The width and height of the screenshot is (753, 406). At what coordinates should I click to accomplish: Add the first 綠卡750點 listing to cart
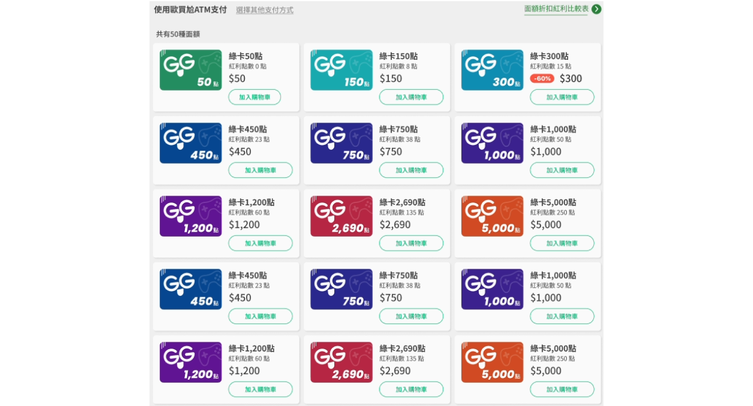coord(411,170)
